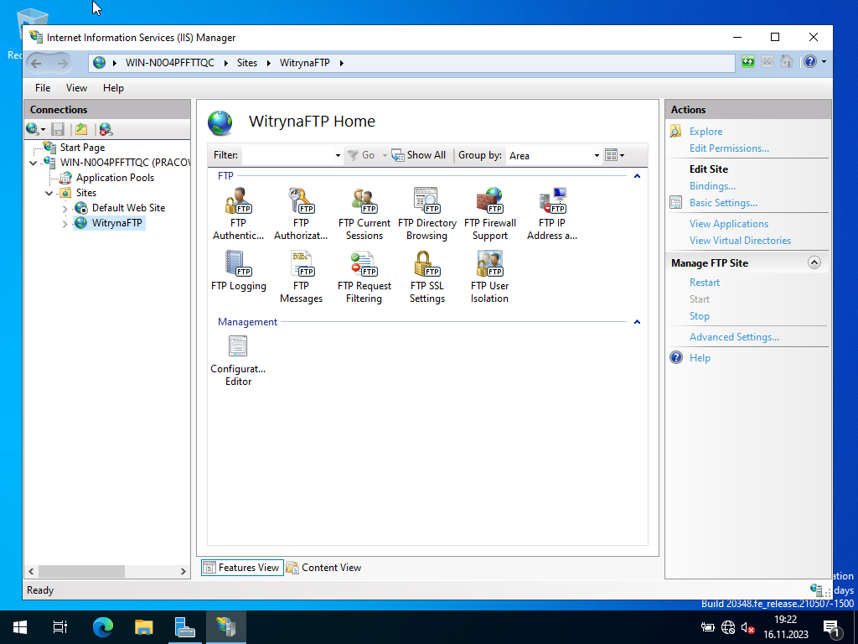Screen dimensions: 858x644
Task: Click the Connections horizontal scrollbar thumb
Action: 81,571
